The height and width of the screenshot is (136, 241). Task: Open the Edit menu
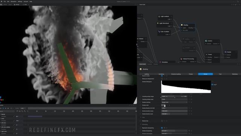(x=8, y=2)
